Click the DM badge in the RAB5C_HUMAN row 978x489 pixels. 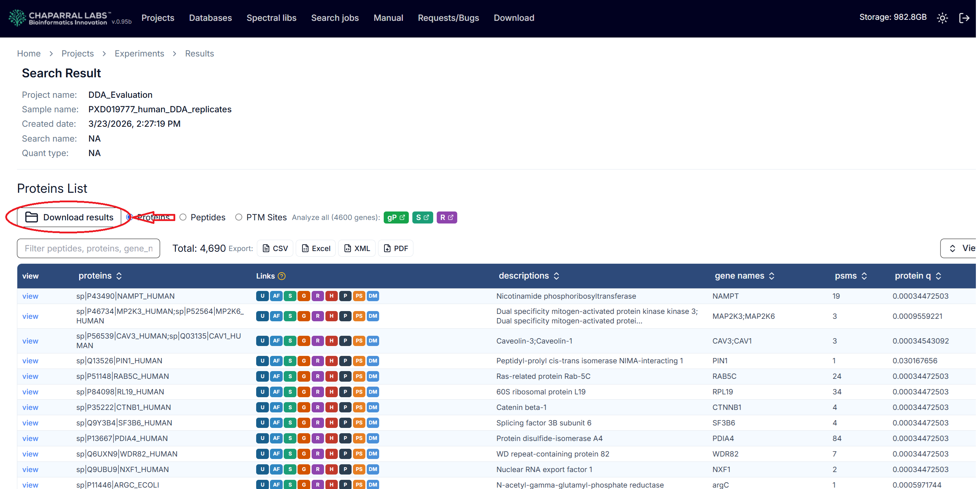pos(372,376)
